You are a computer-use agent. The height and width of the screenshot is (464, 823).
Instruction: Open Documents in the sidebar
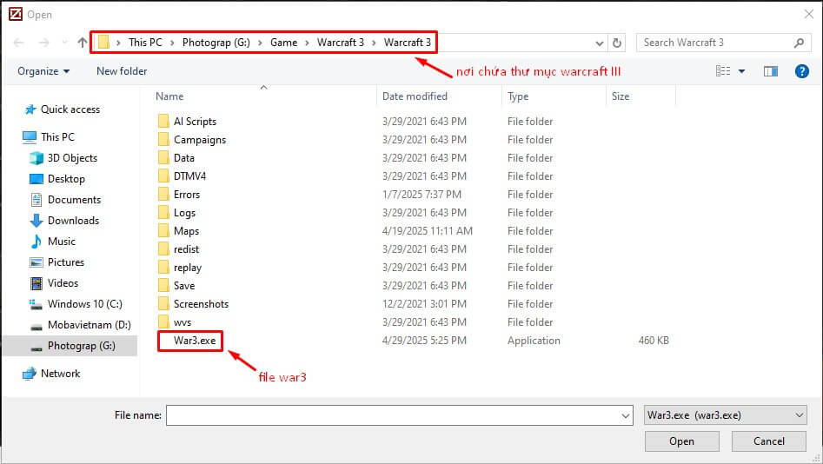pyautogui.click(x=74, y=200)
